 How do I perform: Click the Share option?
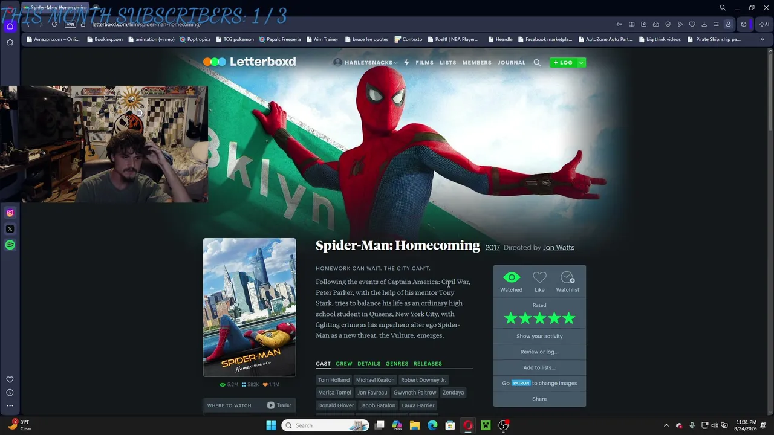tap(539, 399)
